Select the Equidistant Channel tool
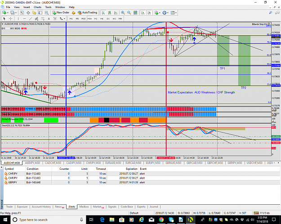Screen dimensions: 281x224 pos(36,18)
